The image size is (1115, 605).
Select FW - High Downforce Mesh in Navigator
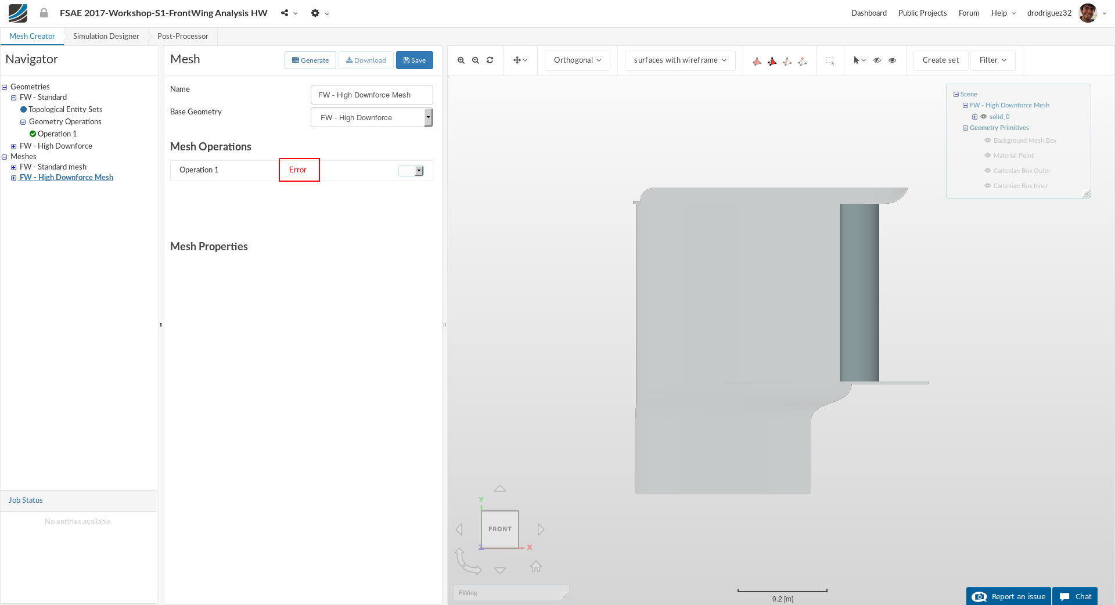(66, 178)
